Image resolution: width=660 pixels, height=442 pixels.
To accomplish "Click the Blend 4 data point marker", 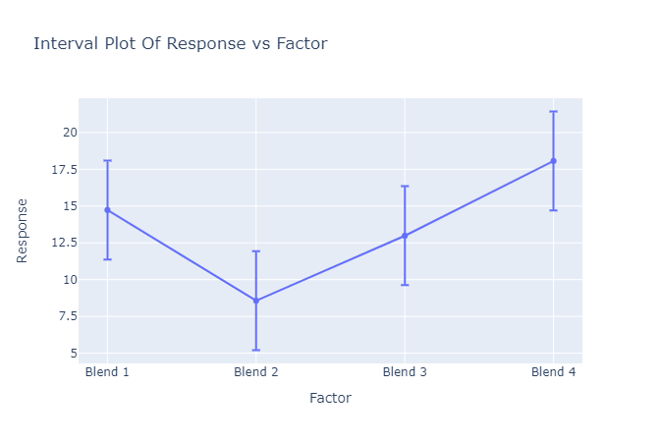I will [553, 161].
